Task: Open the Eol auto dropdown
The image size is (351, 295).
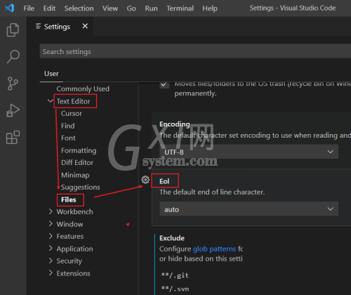Action: [x=249, y=209]
